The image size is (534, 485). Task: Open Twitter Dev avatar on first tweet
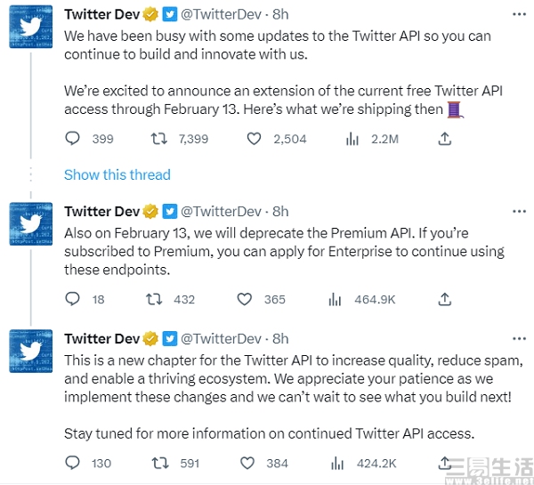pyautogui.click(x=29, y=28)
